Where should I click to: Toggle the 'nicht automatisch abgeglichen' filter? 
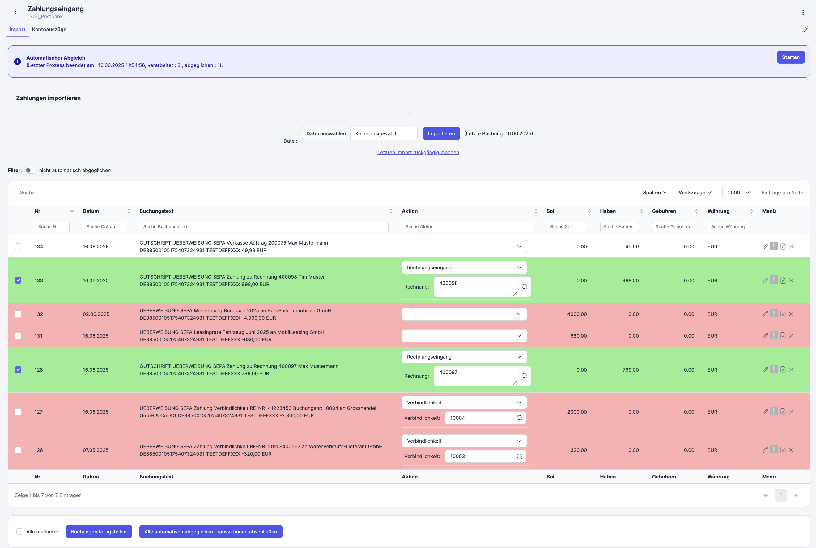tap(31, 170)
